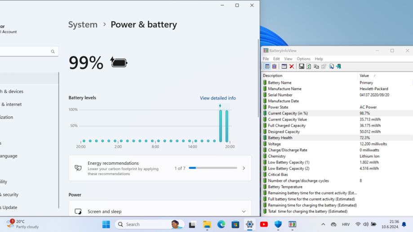Screen dimensions: 413x232
Task: Launch Microsoft Edge from the taskbar
Action: (x=221, y=224)
